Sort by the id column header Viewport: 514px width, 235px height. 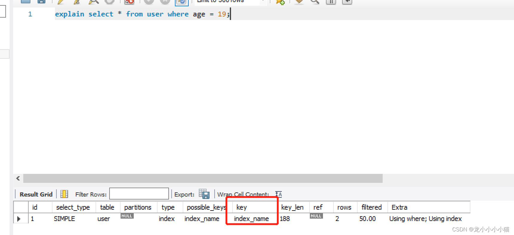tap(40, 207)
